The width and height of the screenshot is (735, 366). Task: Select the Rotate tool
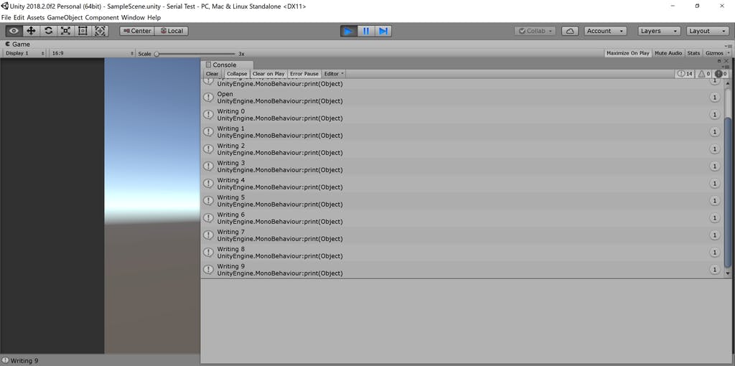click(x=48, y=31)
